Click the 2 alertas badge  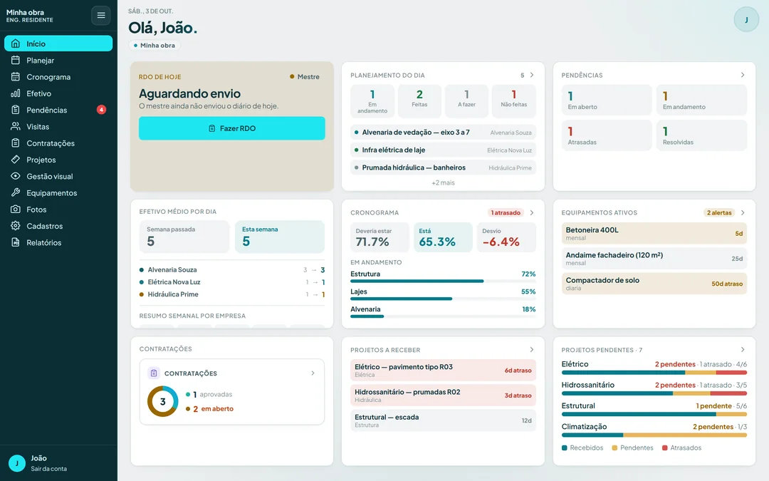coord(719,212)
